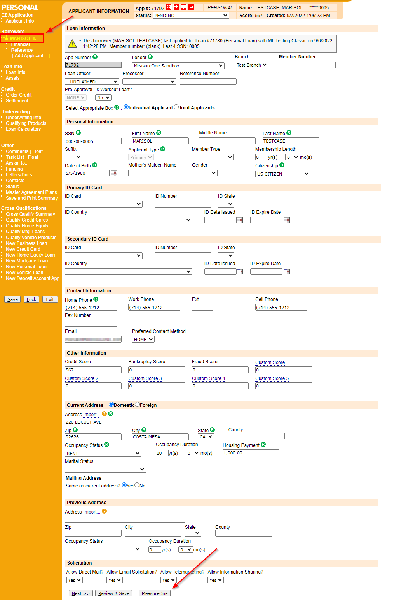Click the upload arrow icon after App # 71792
This screenshot has width=406, height=600.
tap(169, 7)
